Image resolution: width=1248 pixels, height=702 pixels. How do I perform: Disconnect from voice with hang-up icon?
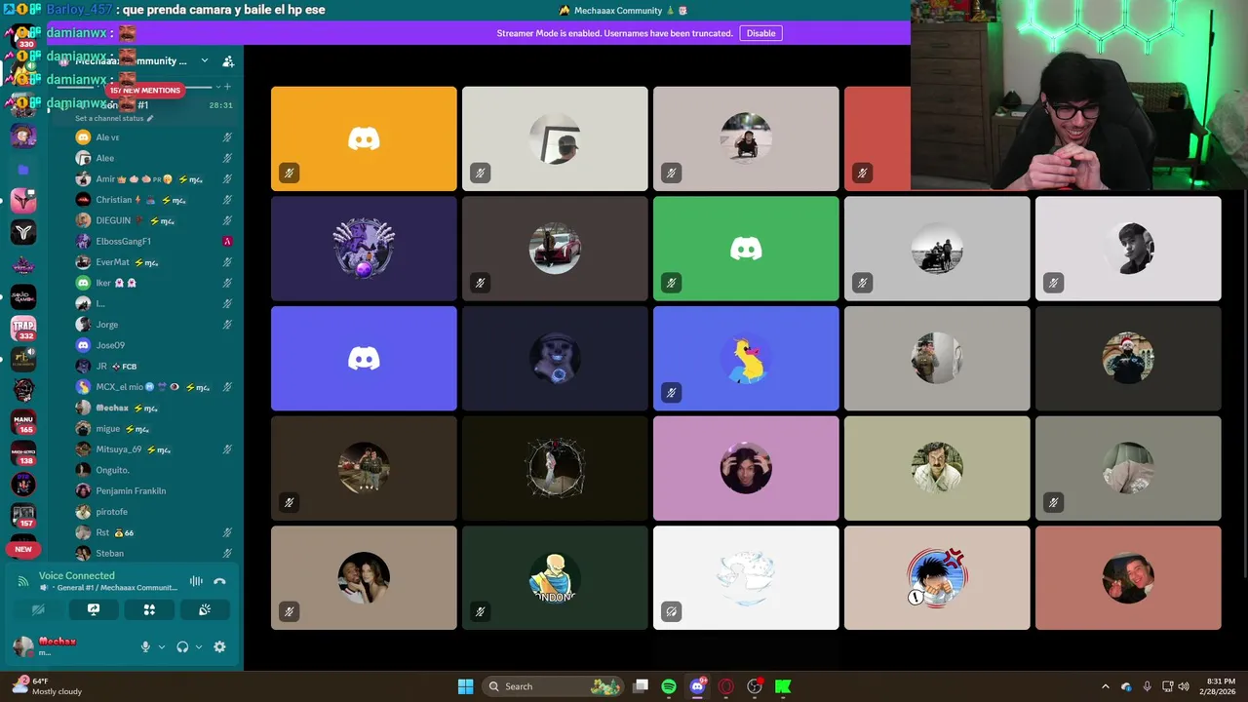219,581
